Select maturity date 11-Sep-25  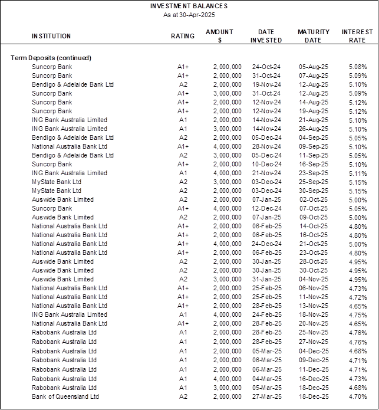point(314,155)
